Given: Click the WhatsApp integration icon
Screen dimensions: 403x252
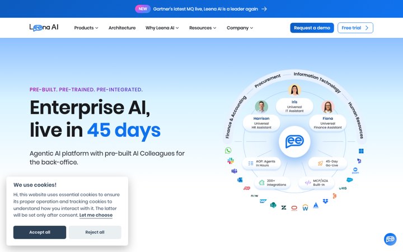Looking at the screenshot, I should click(228, 151).
